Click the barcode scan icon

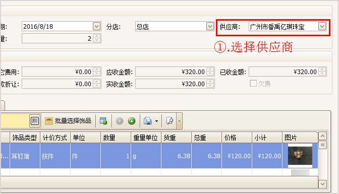[x=35, y=121]
